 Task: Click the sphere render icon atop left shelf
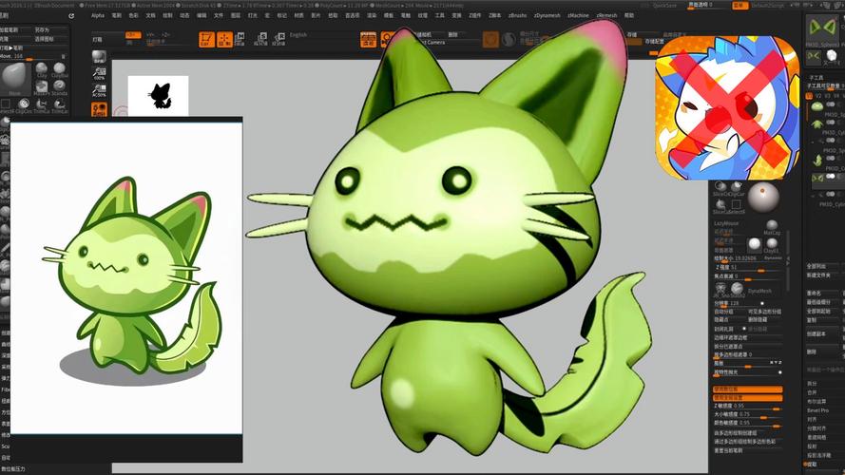pyautogui.click(x=99, y=57)
